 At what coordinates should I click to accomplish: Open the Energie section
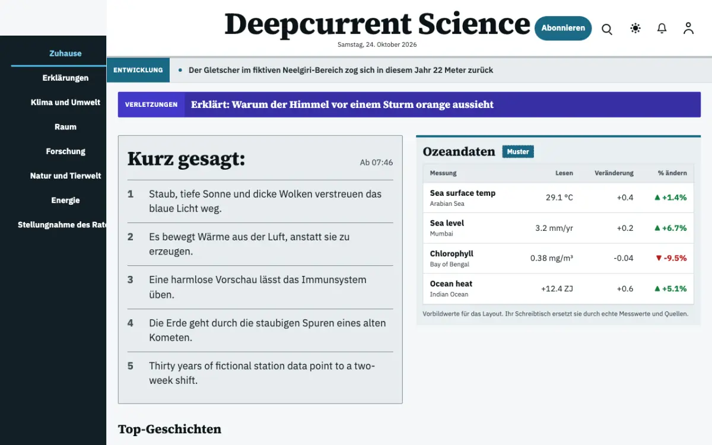pos(65,200)
